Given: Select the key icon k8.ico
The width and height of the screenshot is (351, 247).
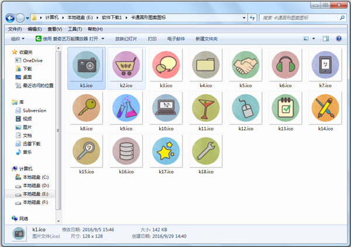Looking at the screenshot, I should coord(87,108).
